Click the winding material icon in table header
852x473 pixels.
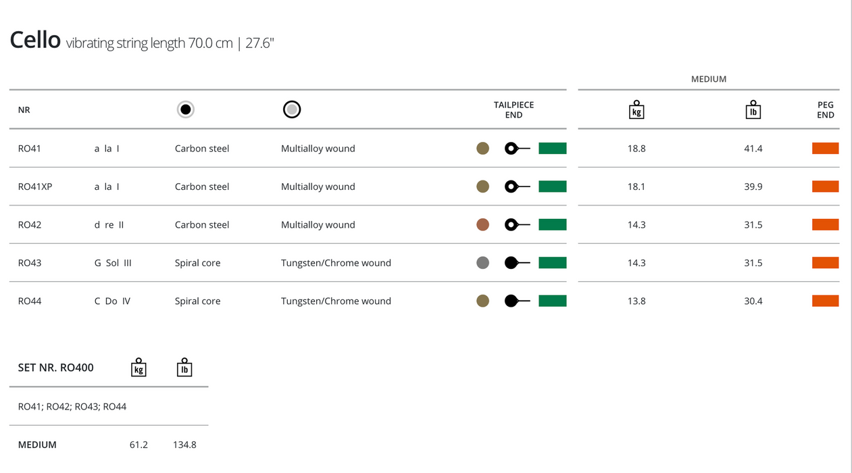[292, 109]
